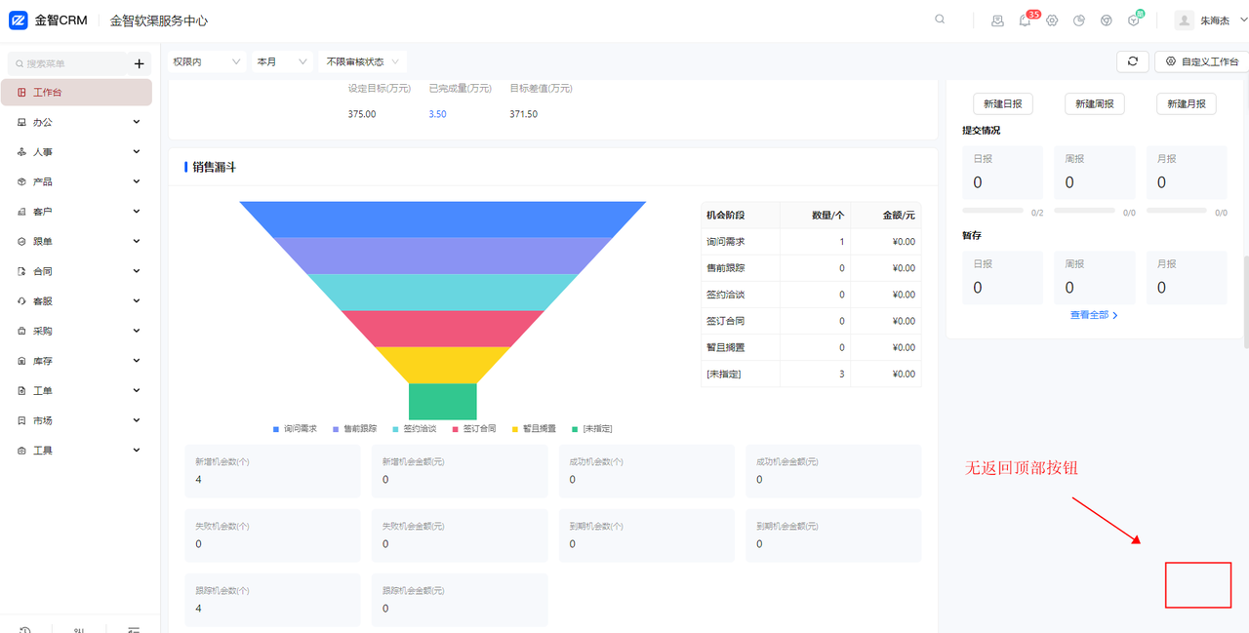Click the 办公 menu icon
Image resolution: width=1249 pixels, height=633 pixels.
(x=21, y=123)
